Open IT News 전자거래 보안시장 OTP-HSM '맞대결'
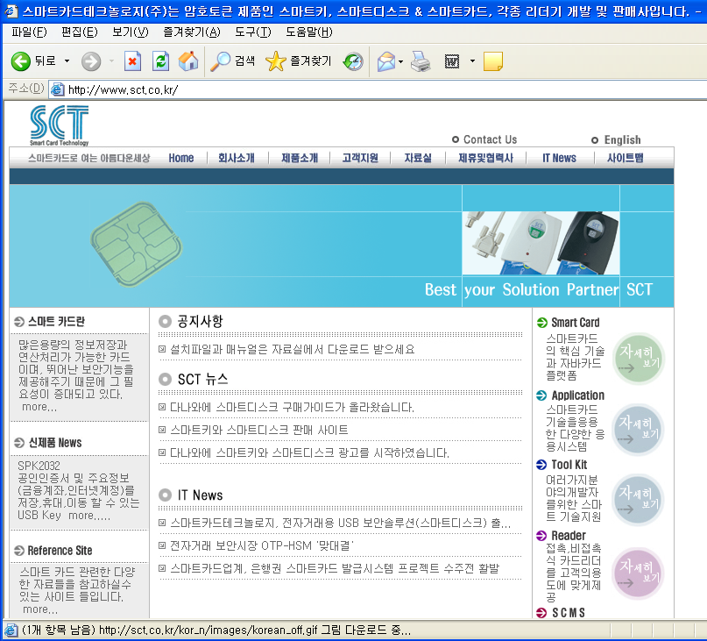Viewport: 707px width, 641px height. pyautogui.click(x=262, y=545)
